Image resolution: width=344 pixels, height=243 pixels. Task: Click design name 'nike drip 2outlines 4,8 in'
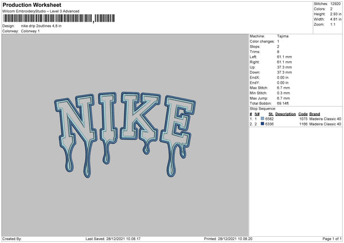[x=41, y=26]
